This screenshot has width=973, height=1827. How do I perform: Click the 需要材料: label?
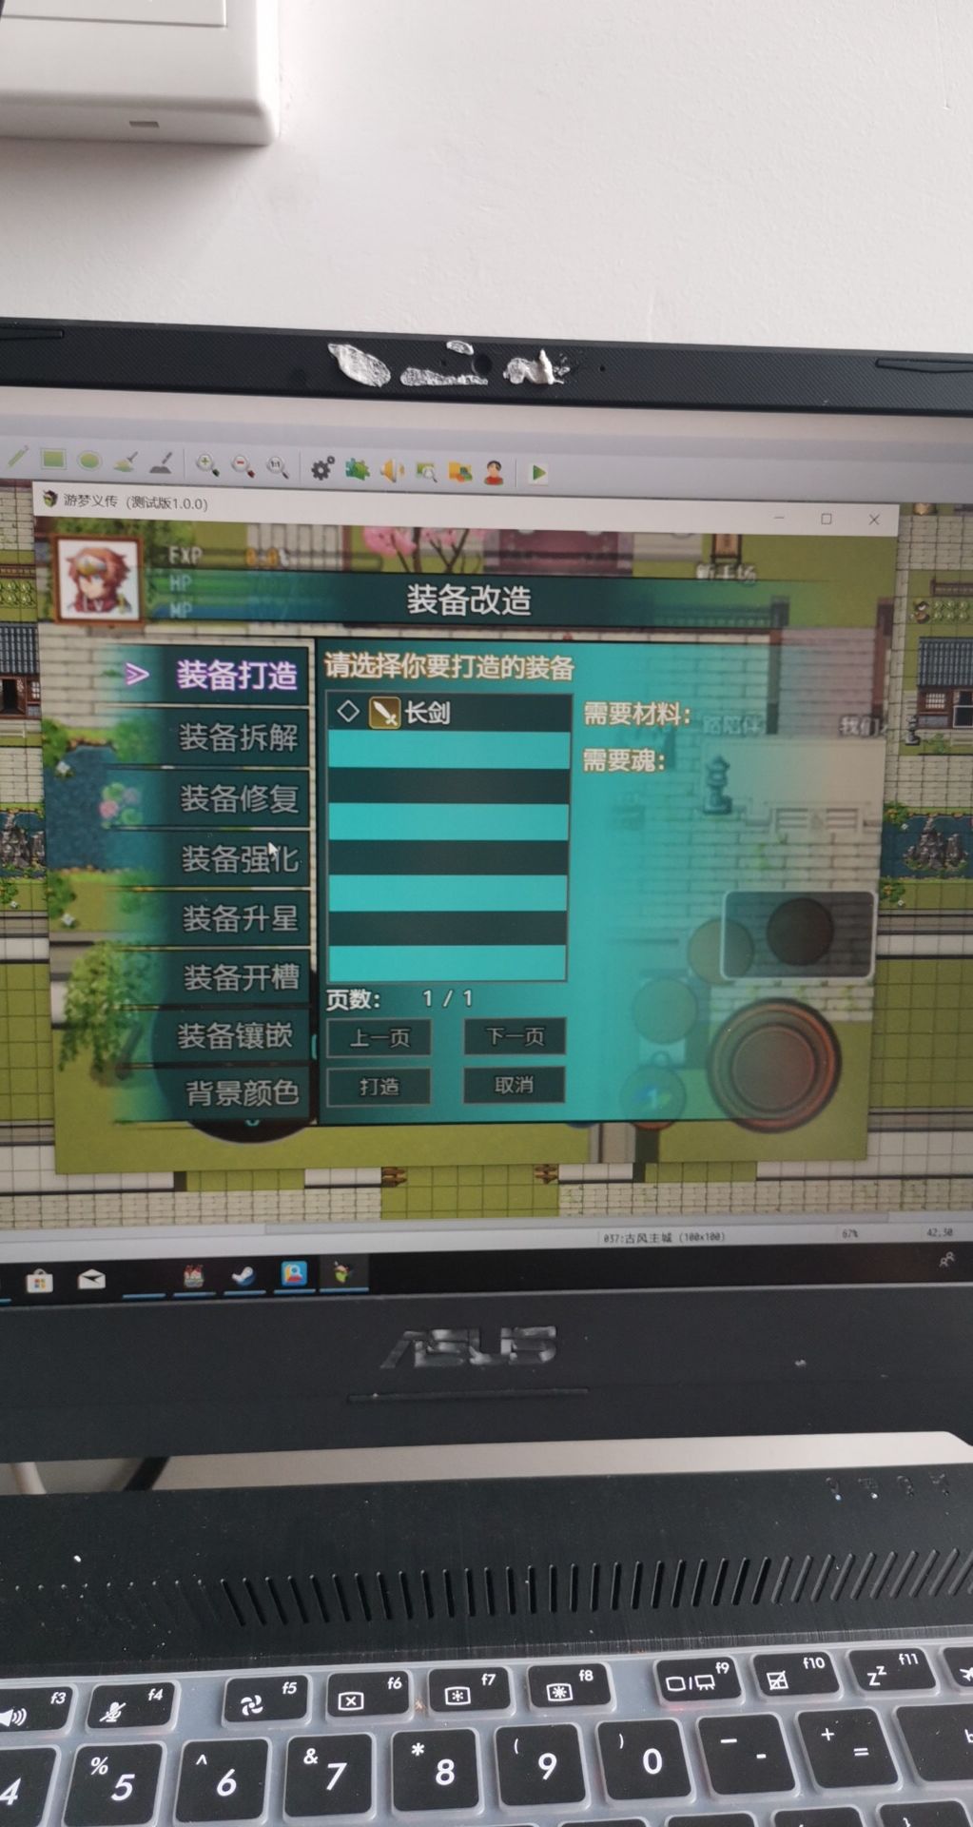click(x=636, y=713)
